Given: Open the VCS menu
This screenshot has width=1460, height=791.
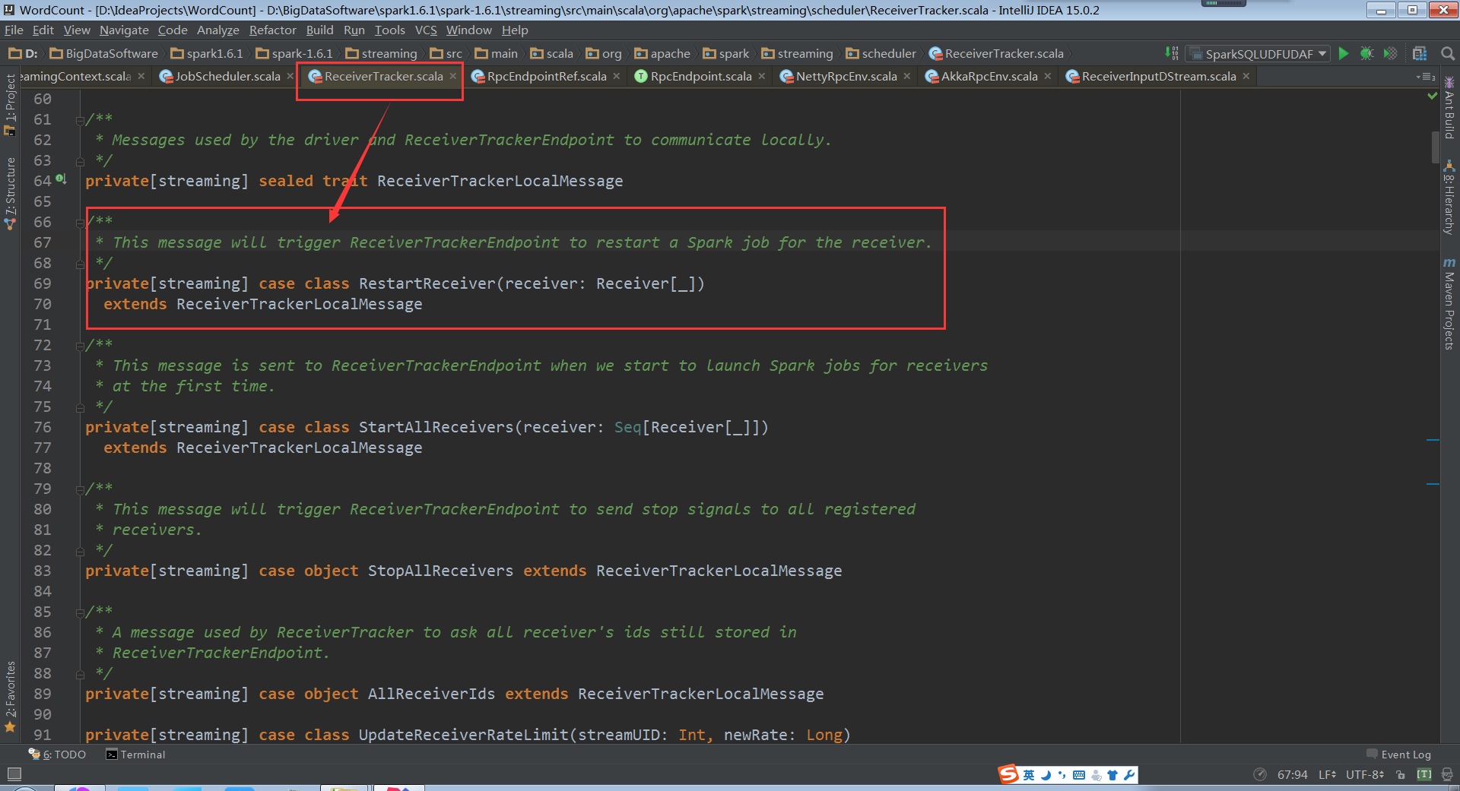Looking at the screenshot, I should 426,30.
